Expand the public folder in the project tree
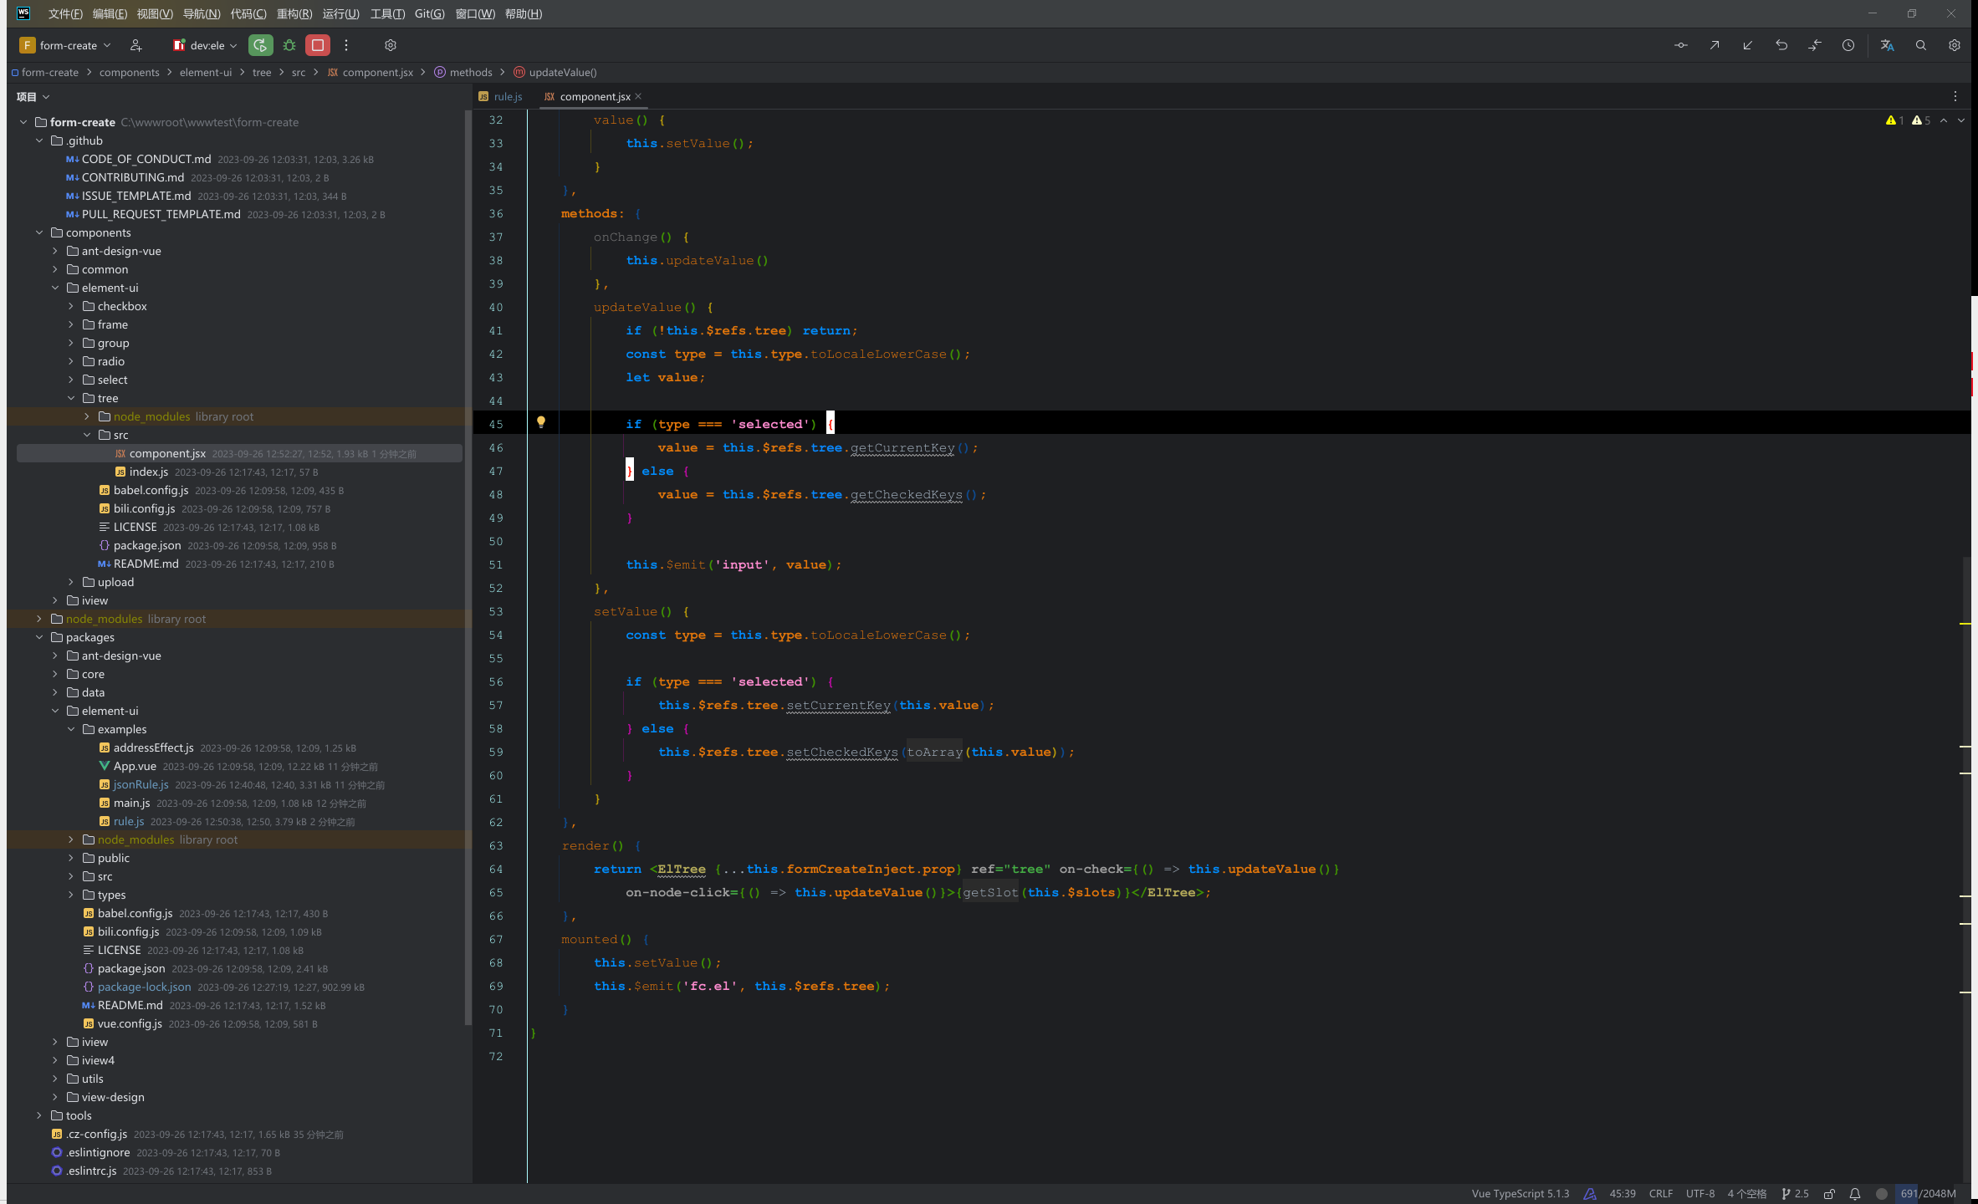The width and height of the screenshot is (1978, 1204). click(x=71, y=858)
